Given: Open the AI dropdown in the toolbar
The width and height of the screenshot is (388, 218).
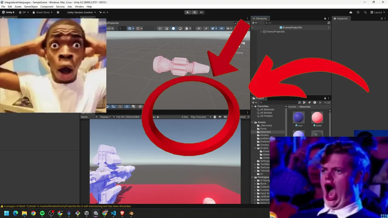Looking at the screenshot, I should click(104, 12).
